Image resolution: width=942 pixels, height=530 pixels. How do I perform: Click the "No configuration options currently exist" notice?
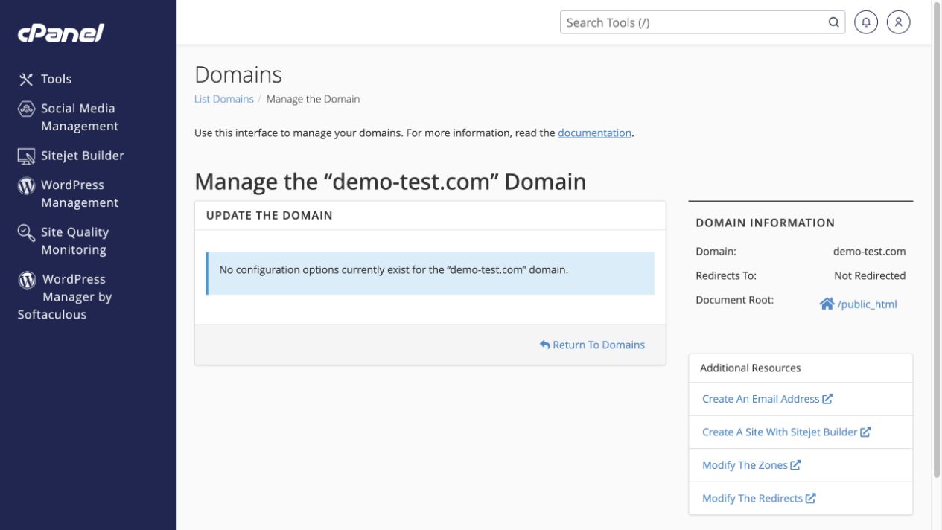coord(430,273)
